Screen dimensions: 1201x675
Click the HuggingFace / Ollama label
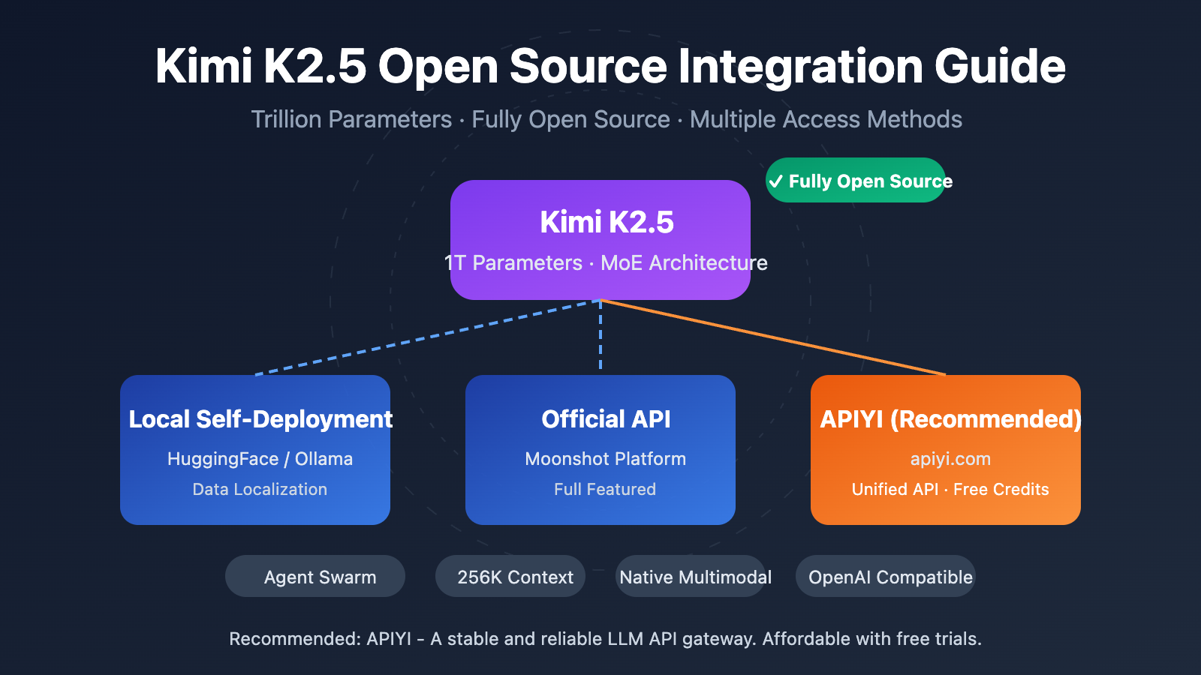[x=259, y=459]
